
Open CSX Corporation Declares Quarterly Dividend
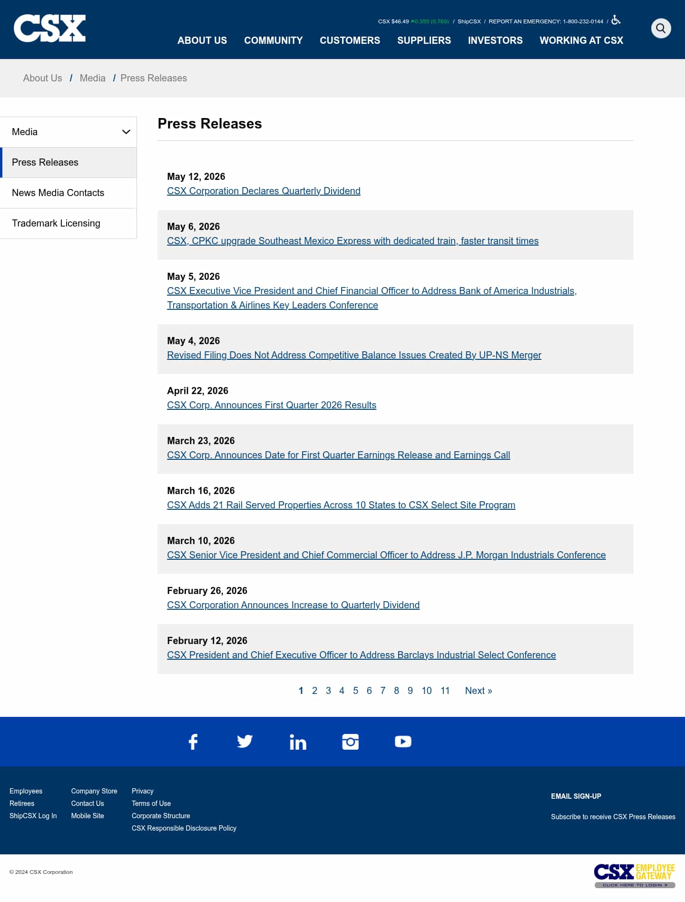pyautogui.click(x=264, y=191)
